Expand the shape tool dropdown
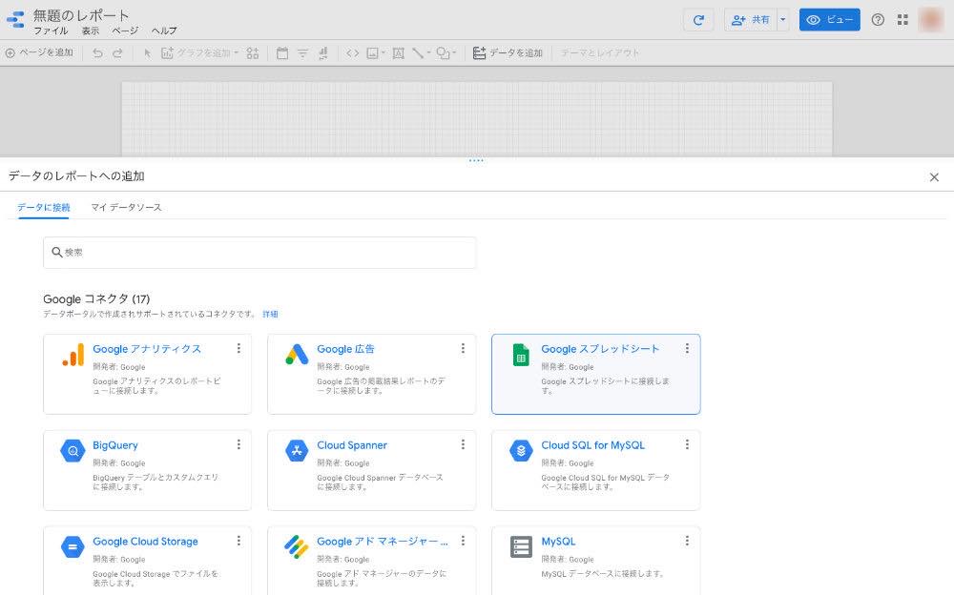The image size is (954, 595). click(454, 53)
